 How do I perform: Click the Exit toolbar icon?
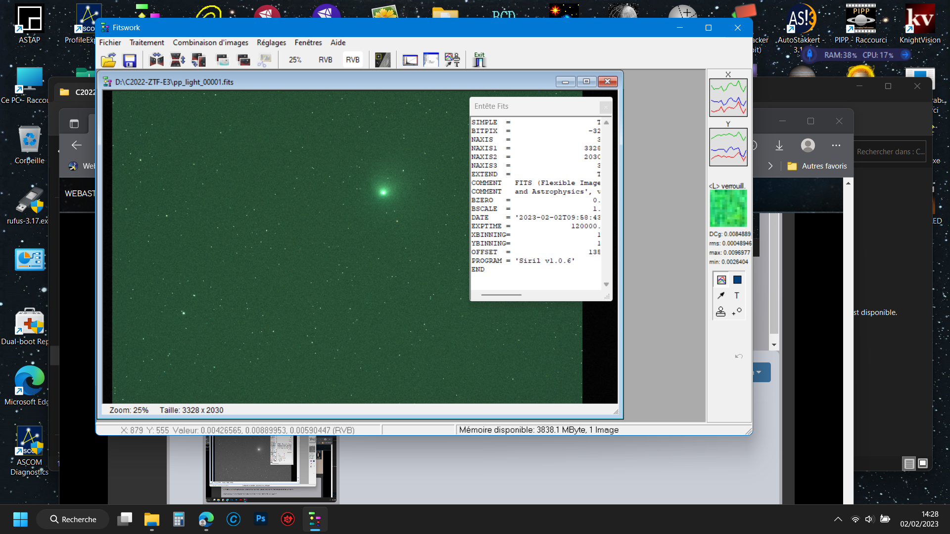pyautogui.click(x=479, y=60)
